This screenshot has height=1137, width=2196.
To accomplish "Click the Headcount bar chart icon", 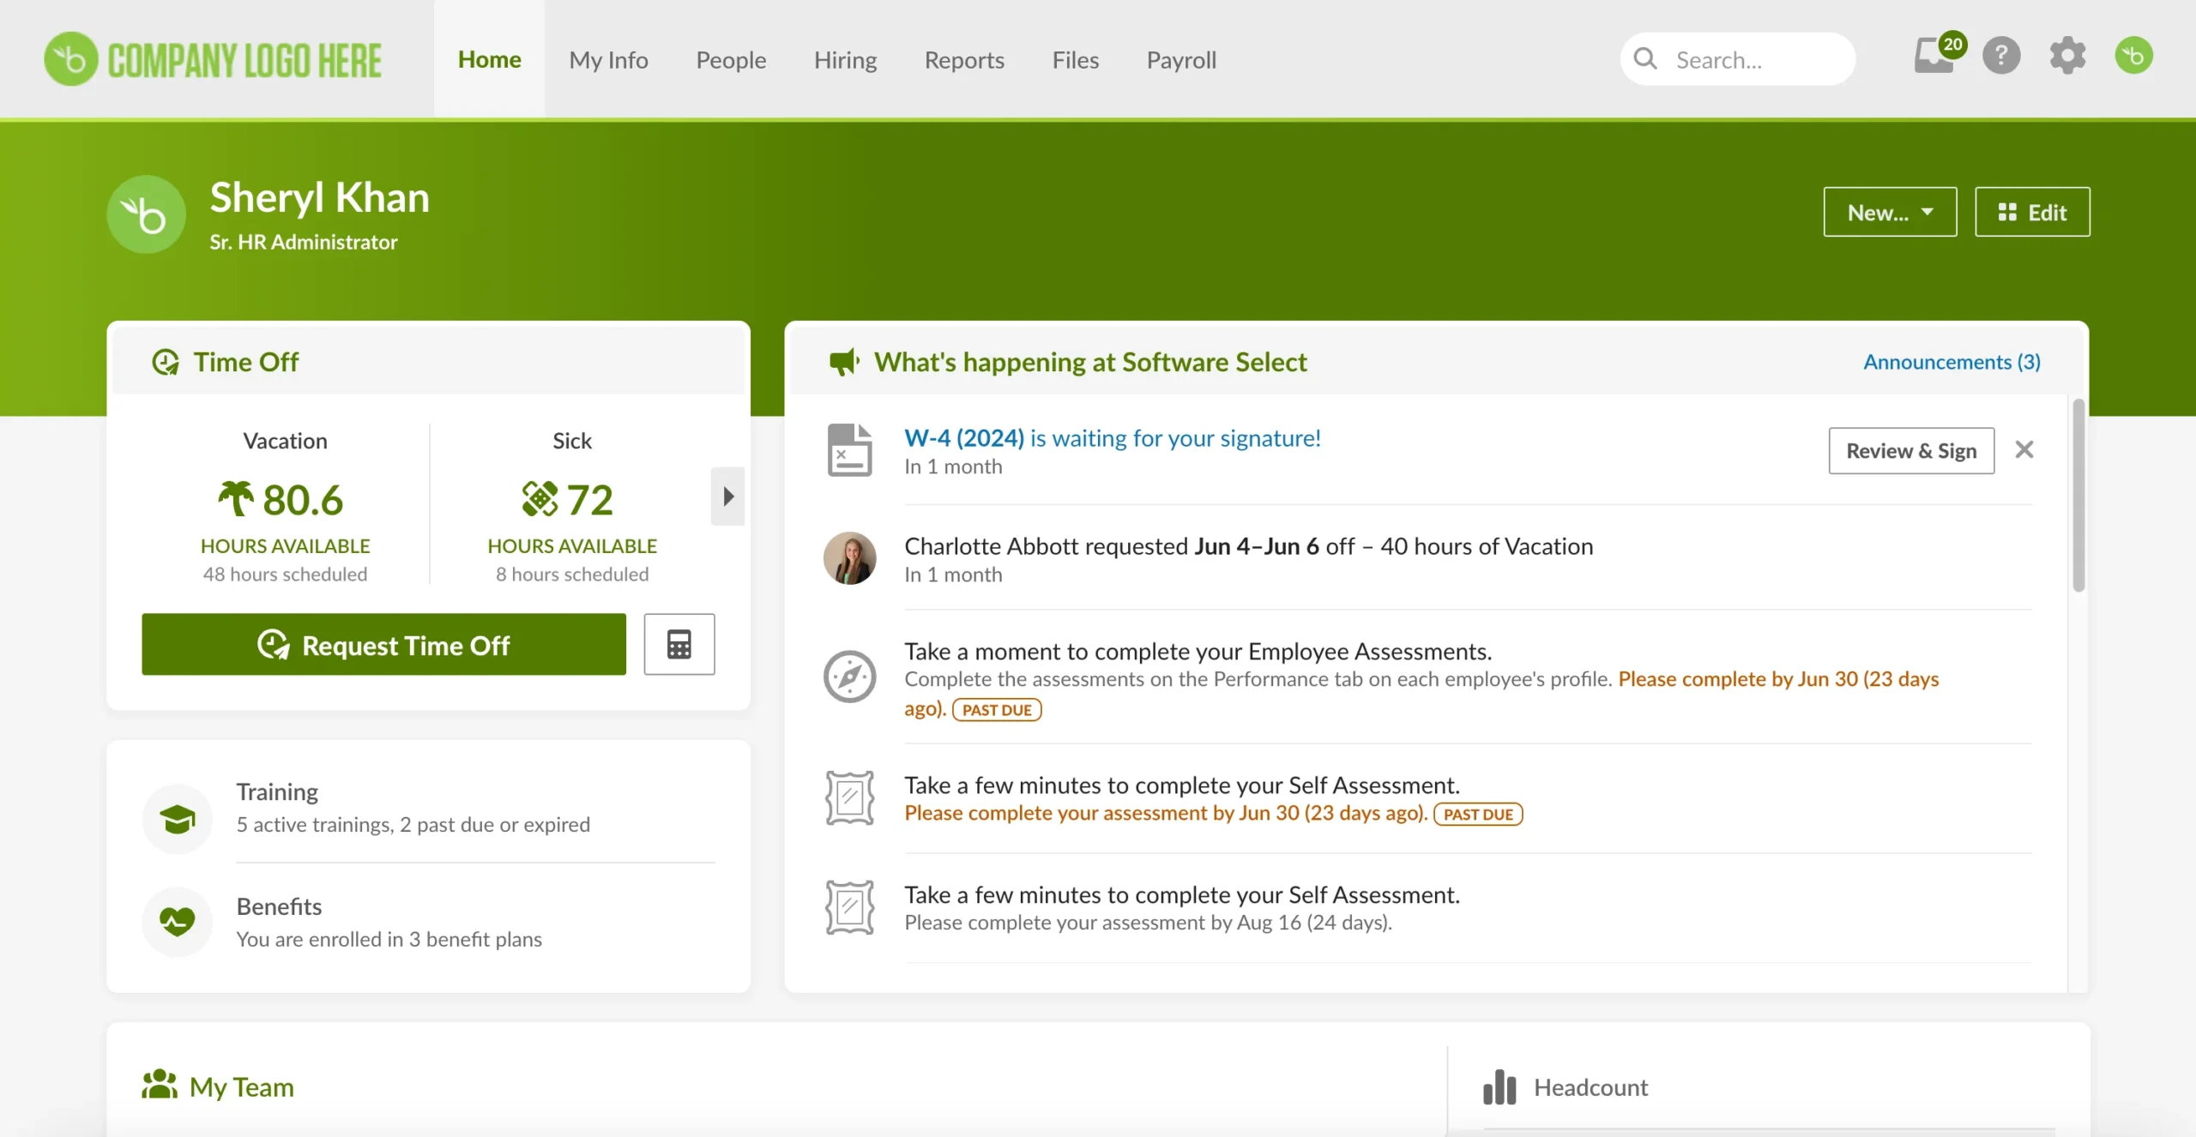I will (1498, 1086).
